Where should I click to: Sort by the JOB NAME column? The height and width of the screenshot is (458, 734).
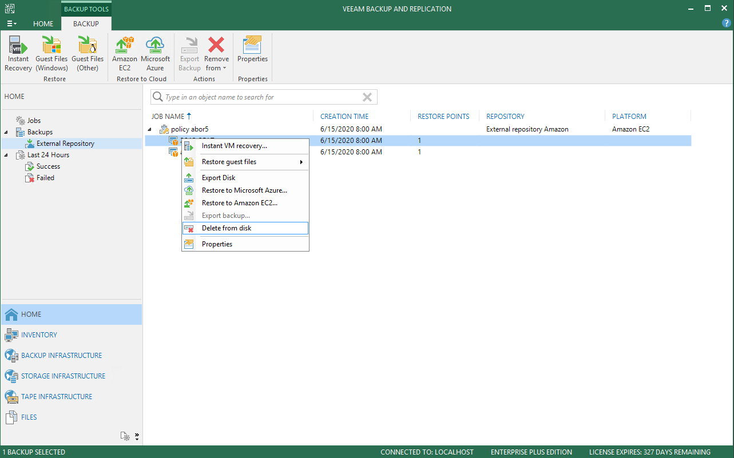pos(168,116)
